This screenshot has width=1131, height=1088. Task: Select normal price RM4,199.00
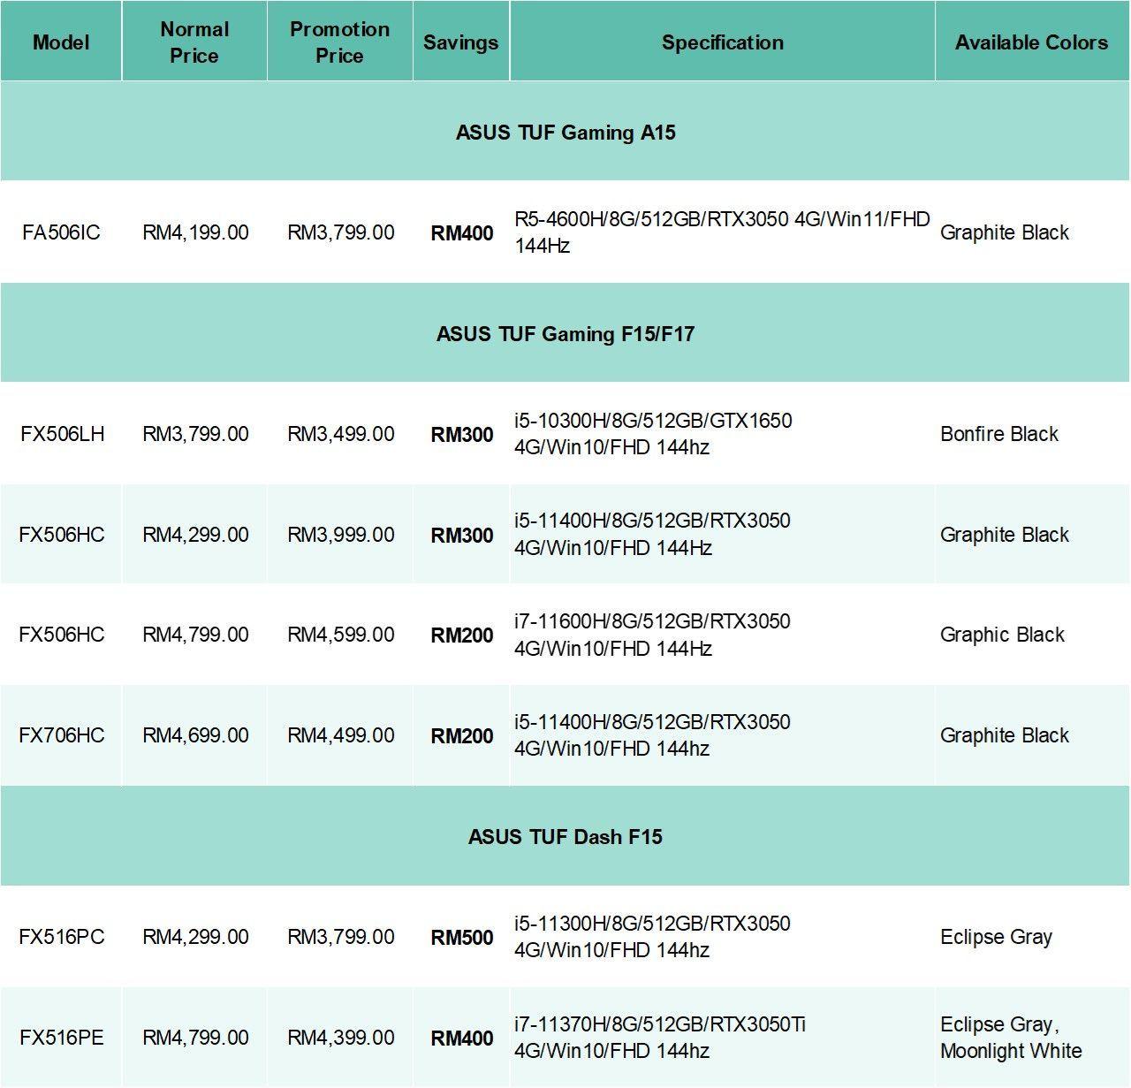[195, 232]
